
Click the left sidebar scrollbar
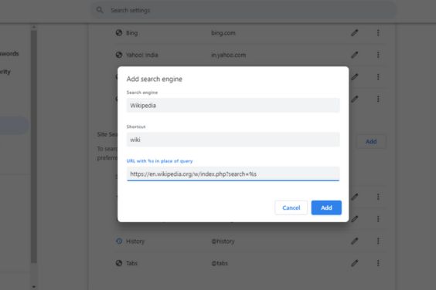(x=34, y=147)
